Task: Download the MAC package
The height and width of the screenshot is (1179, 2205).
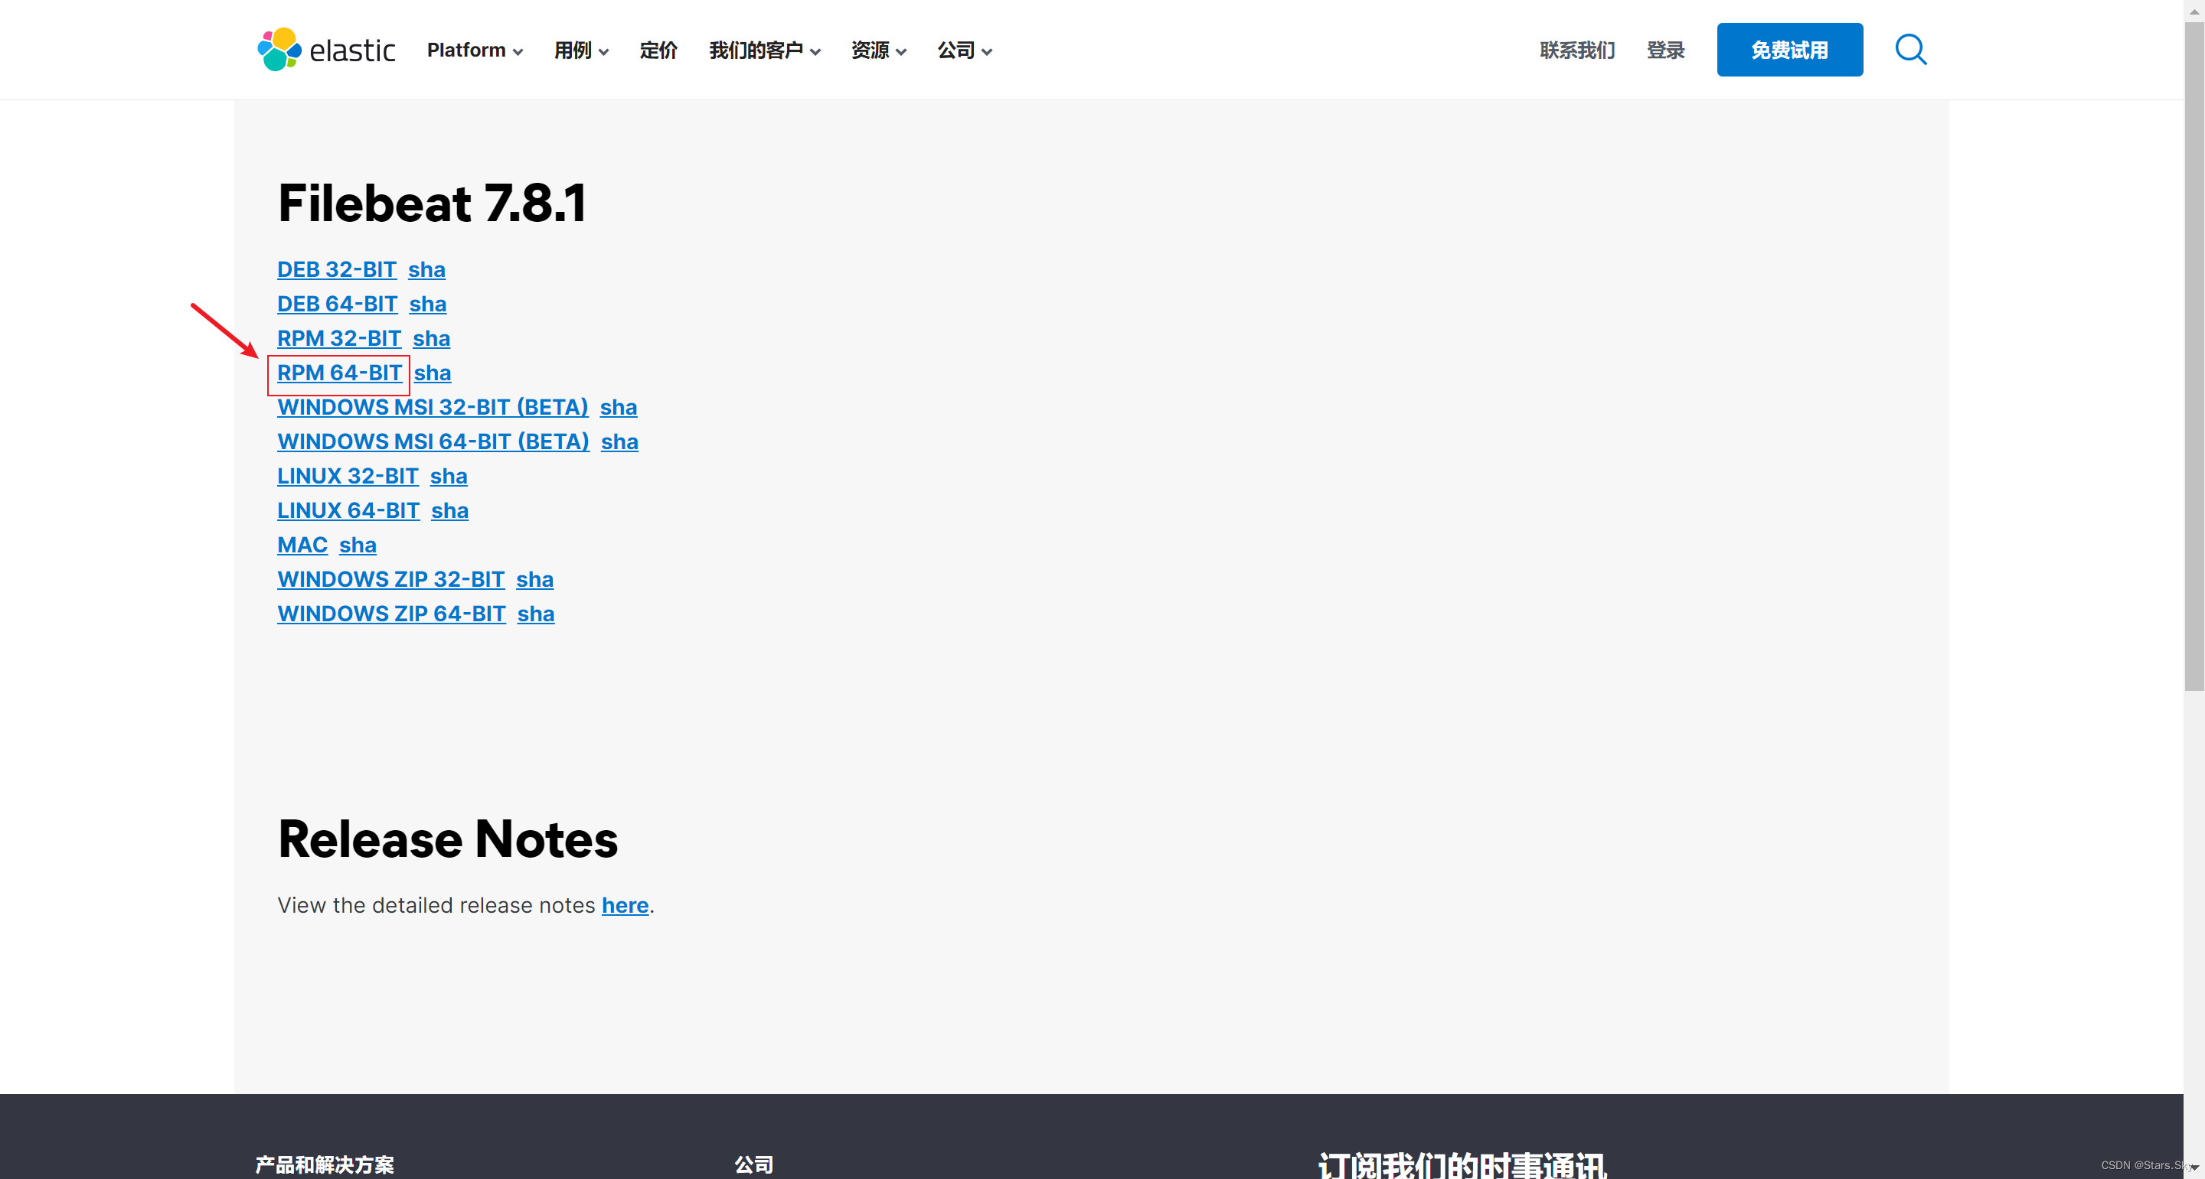Action: click(x=302, y=545)
